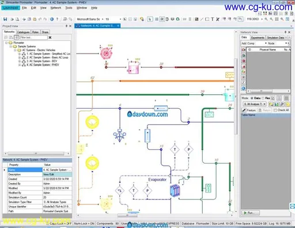295x228 pixels.
Task: Expand 3. AC Sample System - BEV node
Action: 20,61
